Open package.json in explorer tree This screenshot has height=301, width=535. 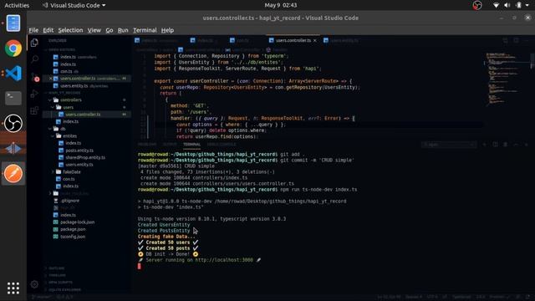point(73,229)
